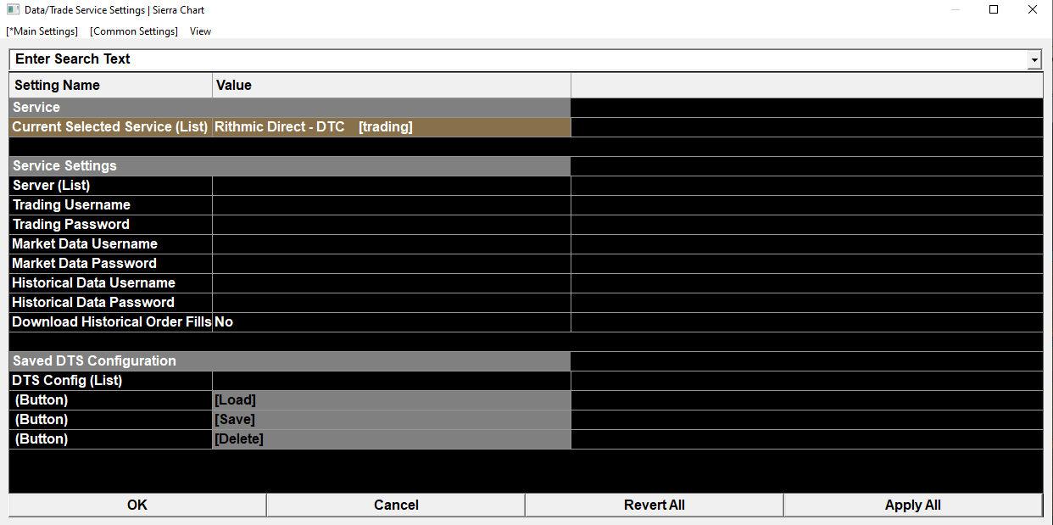This screenshot has width=1053, height=525.
Task: Maximize the Data/Trade Service Settings window
Action: [994, 10]
